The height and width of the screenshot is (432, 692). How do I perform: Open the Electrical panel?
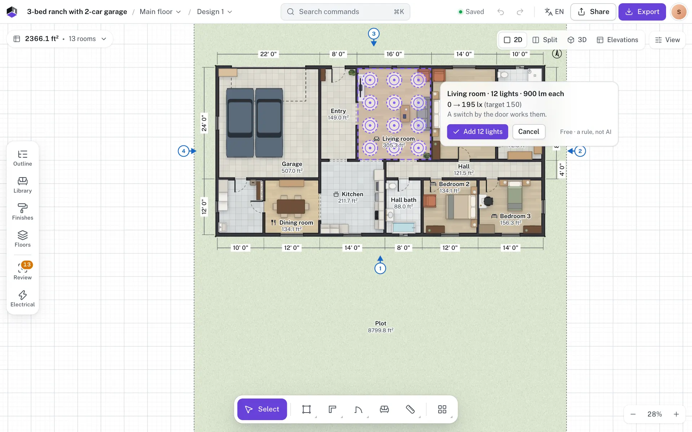pyautogui.click(x=22, y=299)
